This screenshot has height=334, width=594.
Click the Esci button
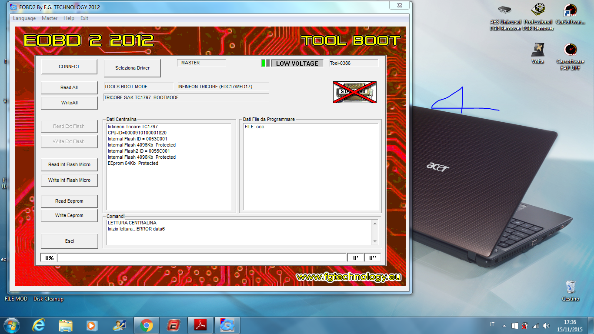(69, 241)
